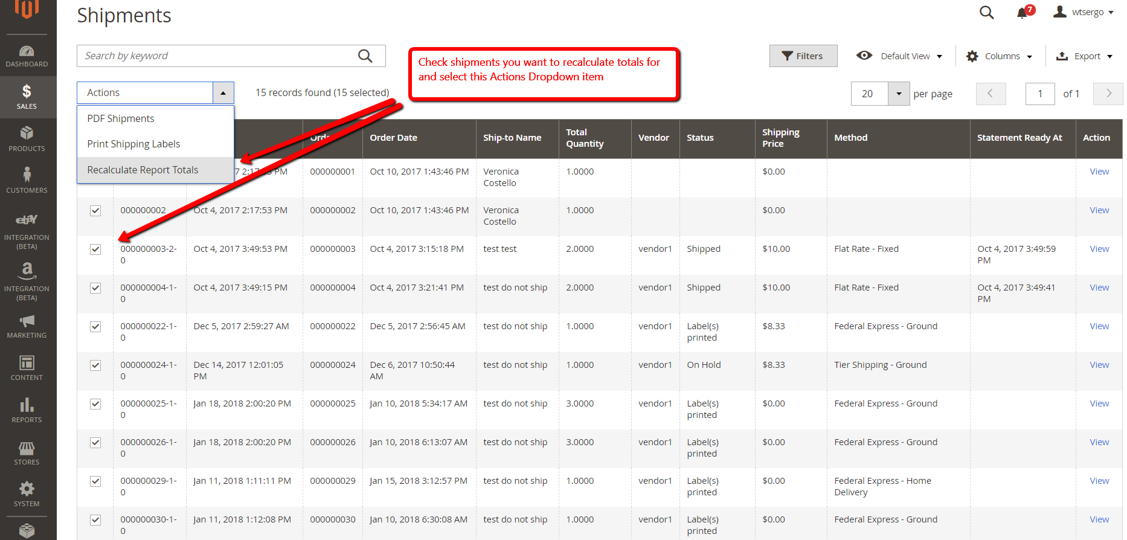The image size is (1127, 540).
Task: View shipment for order 000000001
Action: (x=1099, y=172)
